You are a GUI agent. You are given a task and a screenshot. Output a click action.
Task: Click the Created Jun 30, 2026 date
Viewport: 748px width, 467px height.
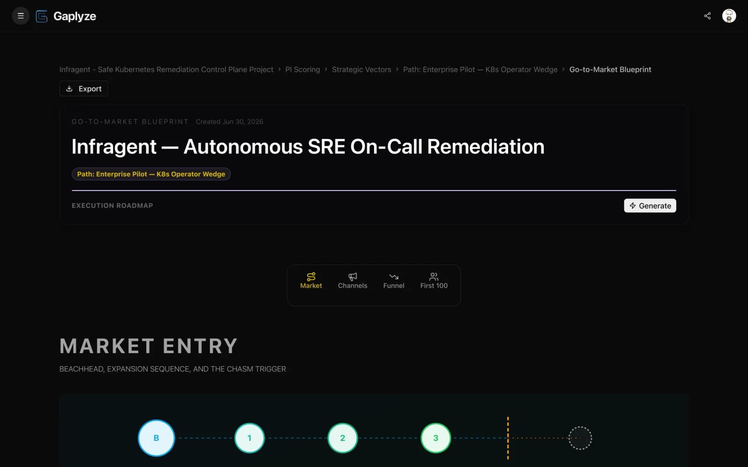230,122
